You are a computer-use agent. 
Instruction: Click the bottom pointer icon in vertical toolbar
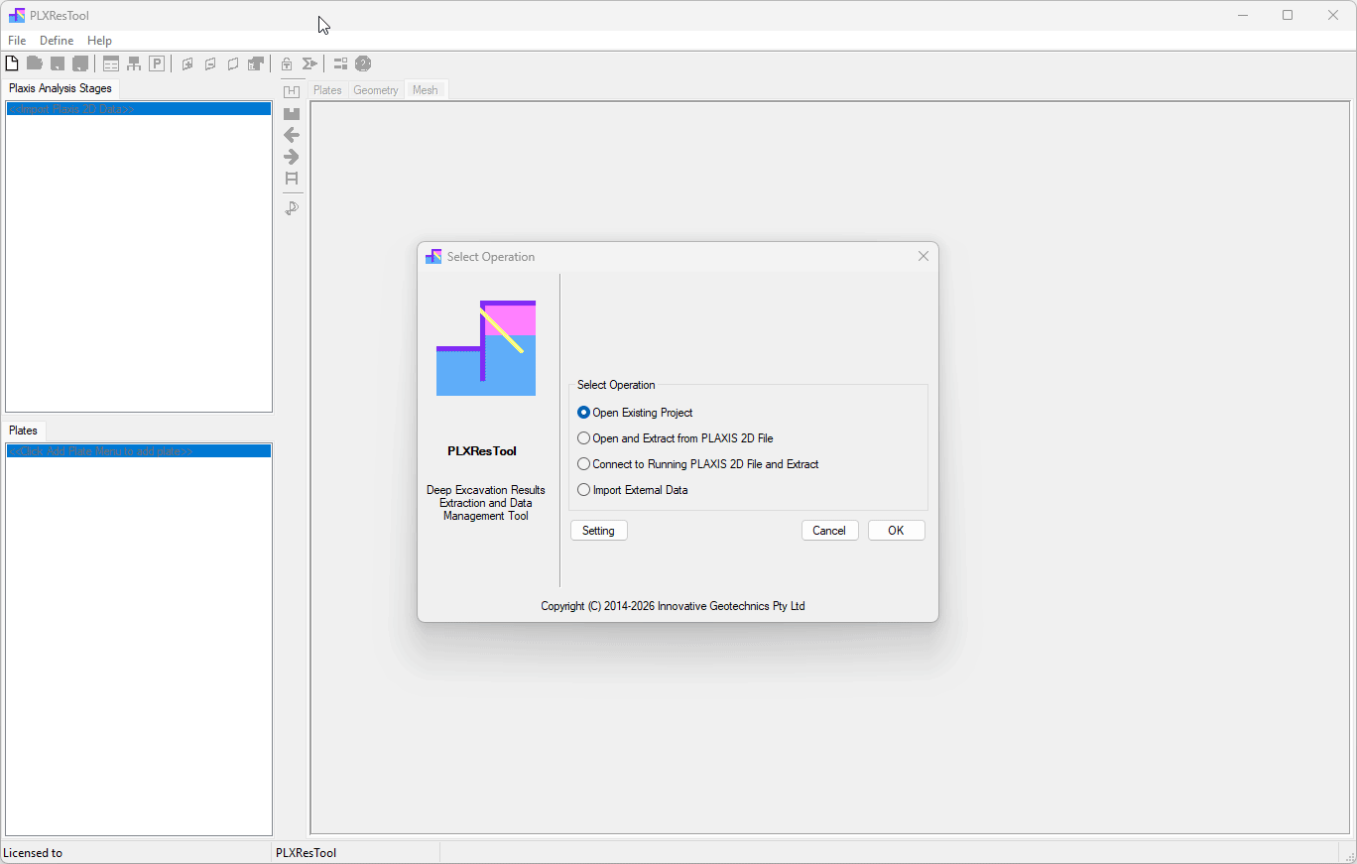[x=292, y=208]
